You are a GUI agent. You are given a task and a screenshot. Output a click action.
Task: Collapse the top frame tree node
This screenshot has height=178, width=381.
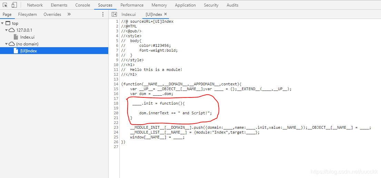click(2, 23)
